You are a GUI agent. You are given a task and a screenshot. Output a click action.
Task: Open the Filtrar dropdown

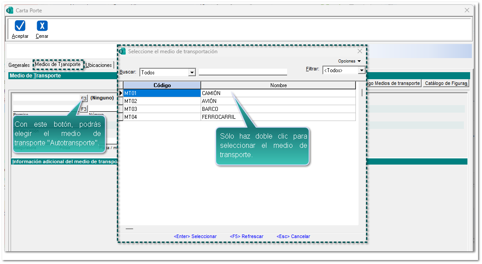point(362,70)
